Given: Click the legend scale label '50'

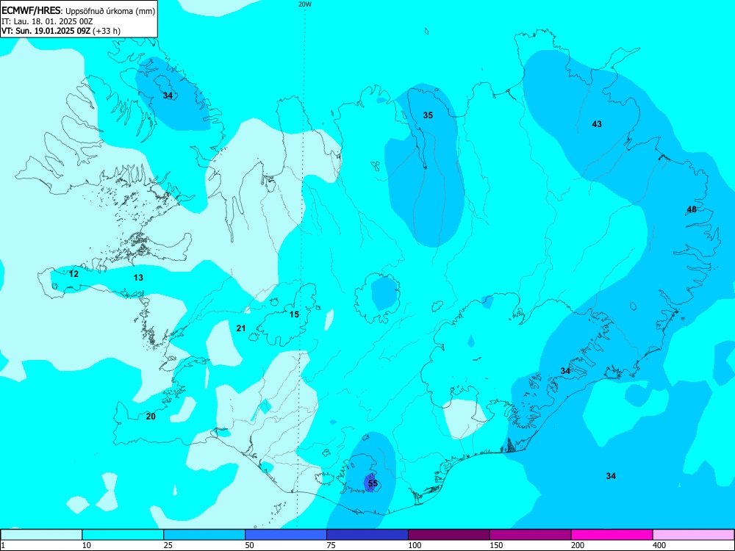Looking at the screenshot, I should 250,545.
